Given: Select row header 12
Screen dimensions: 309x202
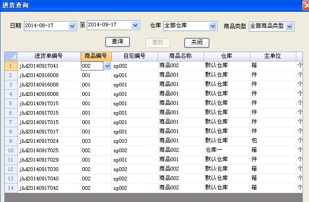Looking at the screenshot, I should (x=11, y=169).
